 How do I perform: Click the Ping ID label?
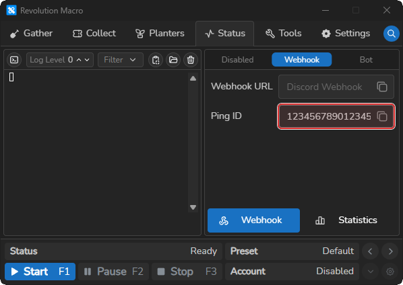coord(226,116)
